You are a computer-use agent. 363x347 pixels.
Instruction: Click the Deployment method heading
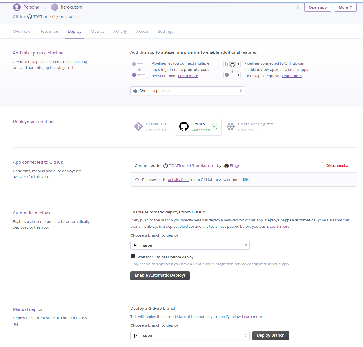point(33,122)
